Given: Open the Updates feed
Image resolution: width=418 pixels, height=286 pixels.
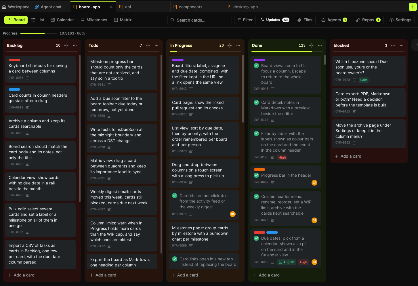Looking at the screenshot, I should click(x=275, y=20).
